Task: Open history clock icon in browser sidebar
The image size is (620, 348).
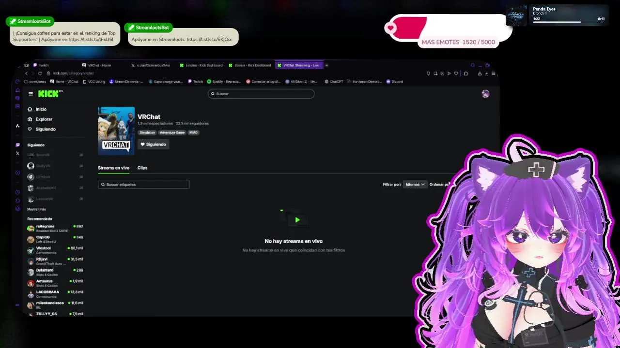Action: click(x=18, y=192)
